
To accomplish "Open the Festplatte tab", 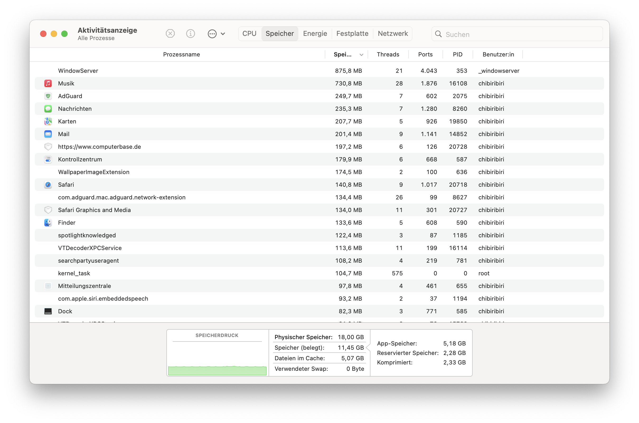I will pos(352,34).
